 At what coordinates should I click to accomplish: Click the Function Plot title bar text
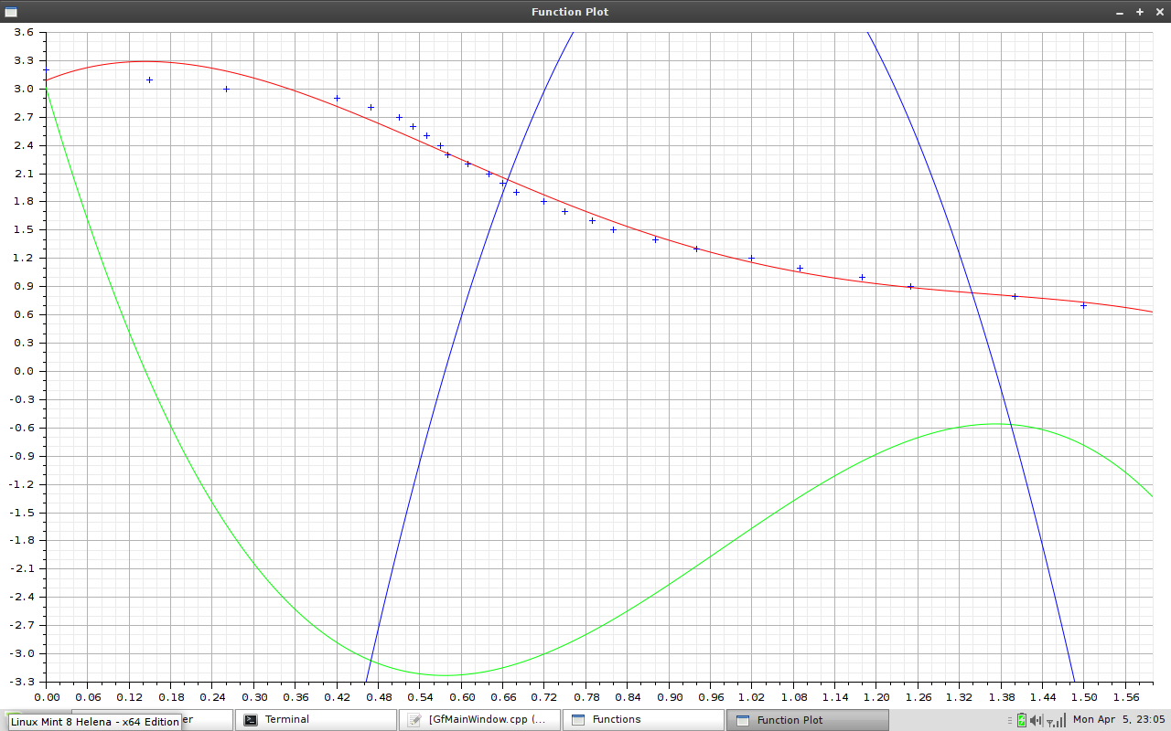pyautogui.click(x=569, y=12)
